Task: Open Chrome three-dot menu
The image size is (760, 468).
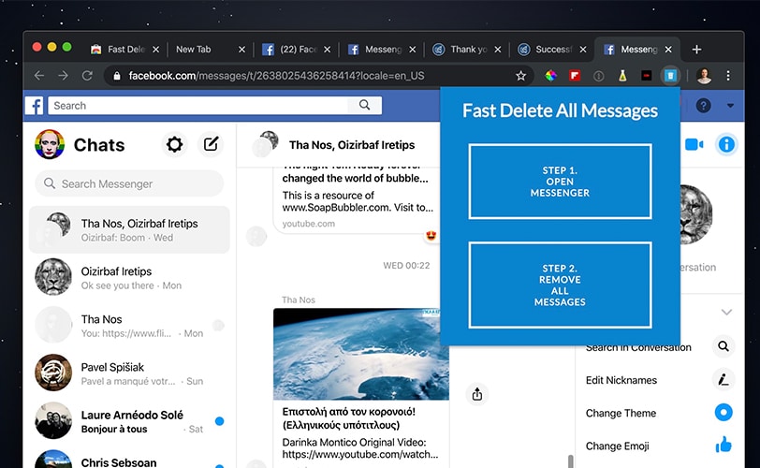Action: pos(728,76)
